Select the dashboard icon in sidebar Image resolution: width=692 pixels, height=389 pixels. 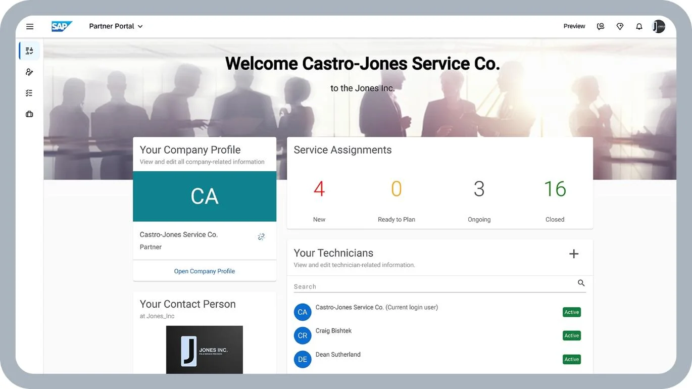[29, 51]
